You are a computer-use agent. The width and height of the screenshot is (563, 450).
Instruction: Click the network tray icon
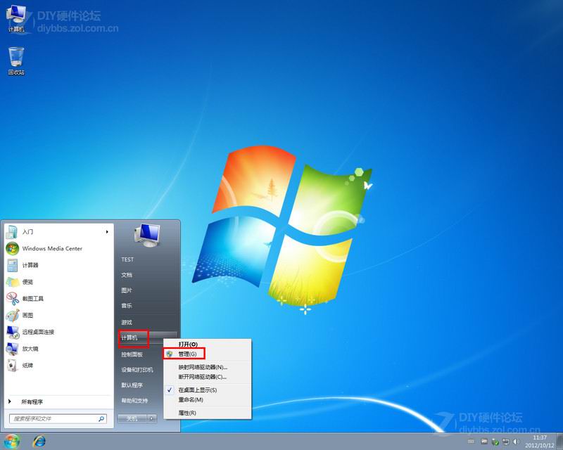click(505, 442)
